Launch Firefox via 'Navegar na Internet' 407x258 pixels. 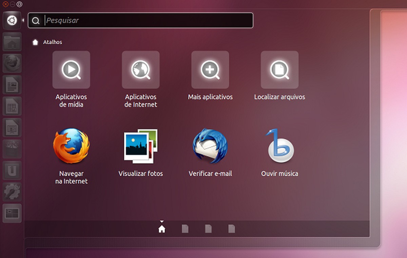tap(71, 146)
